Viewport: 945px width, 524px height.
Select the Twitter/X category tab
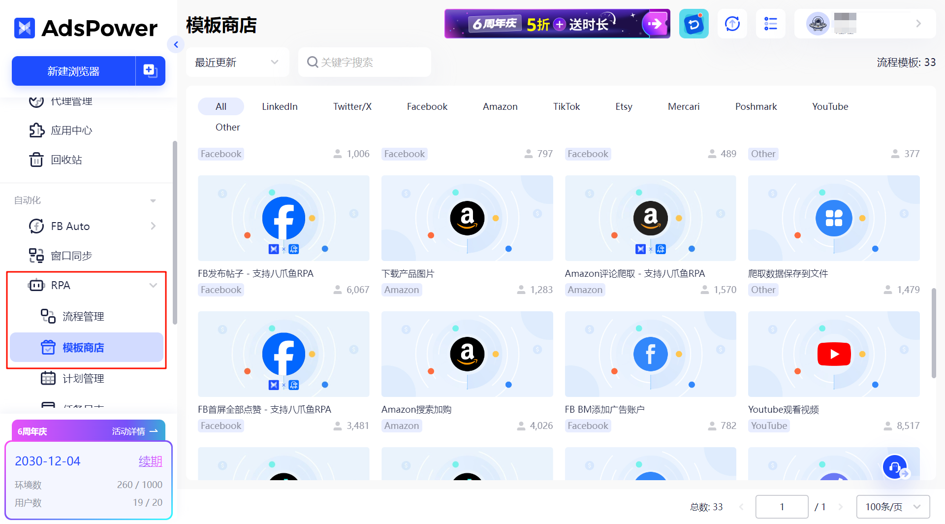[352, 106]
